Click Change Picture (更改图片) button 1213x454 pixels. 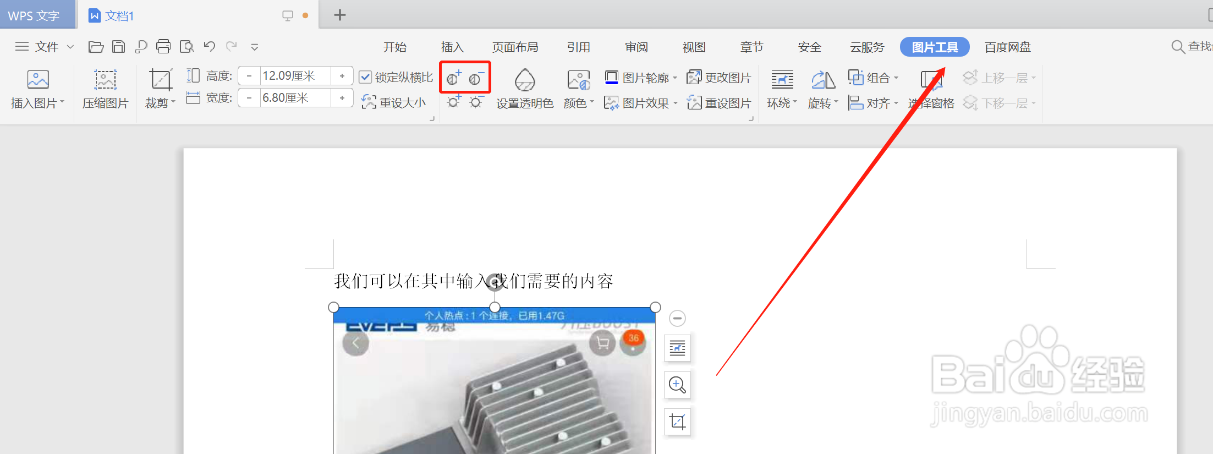[719, 78]
